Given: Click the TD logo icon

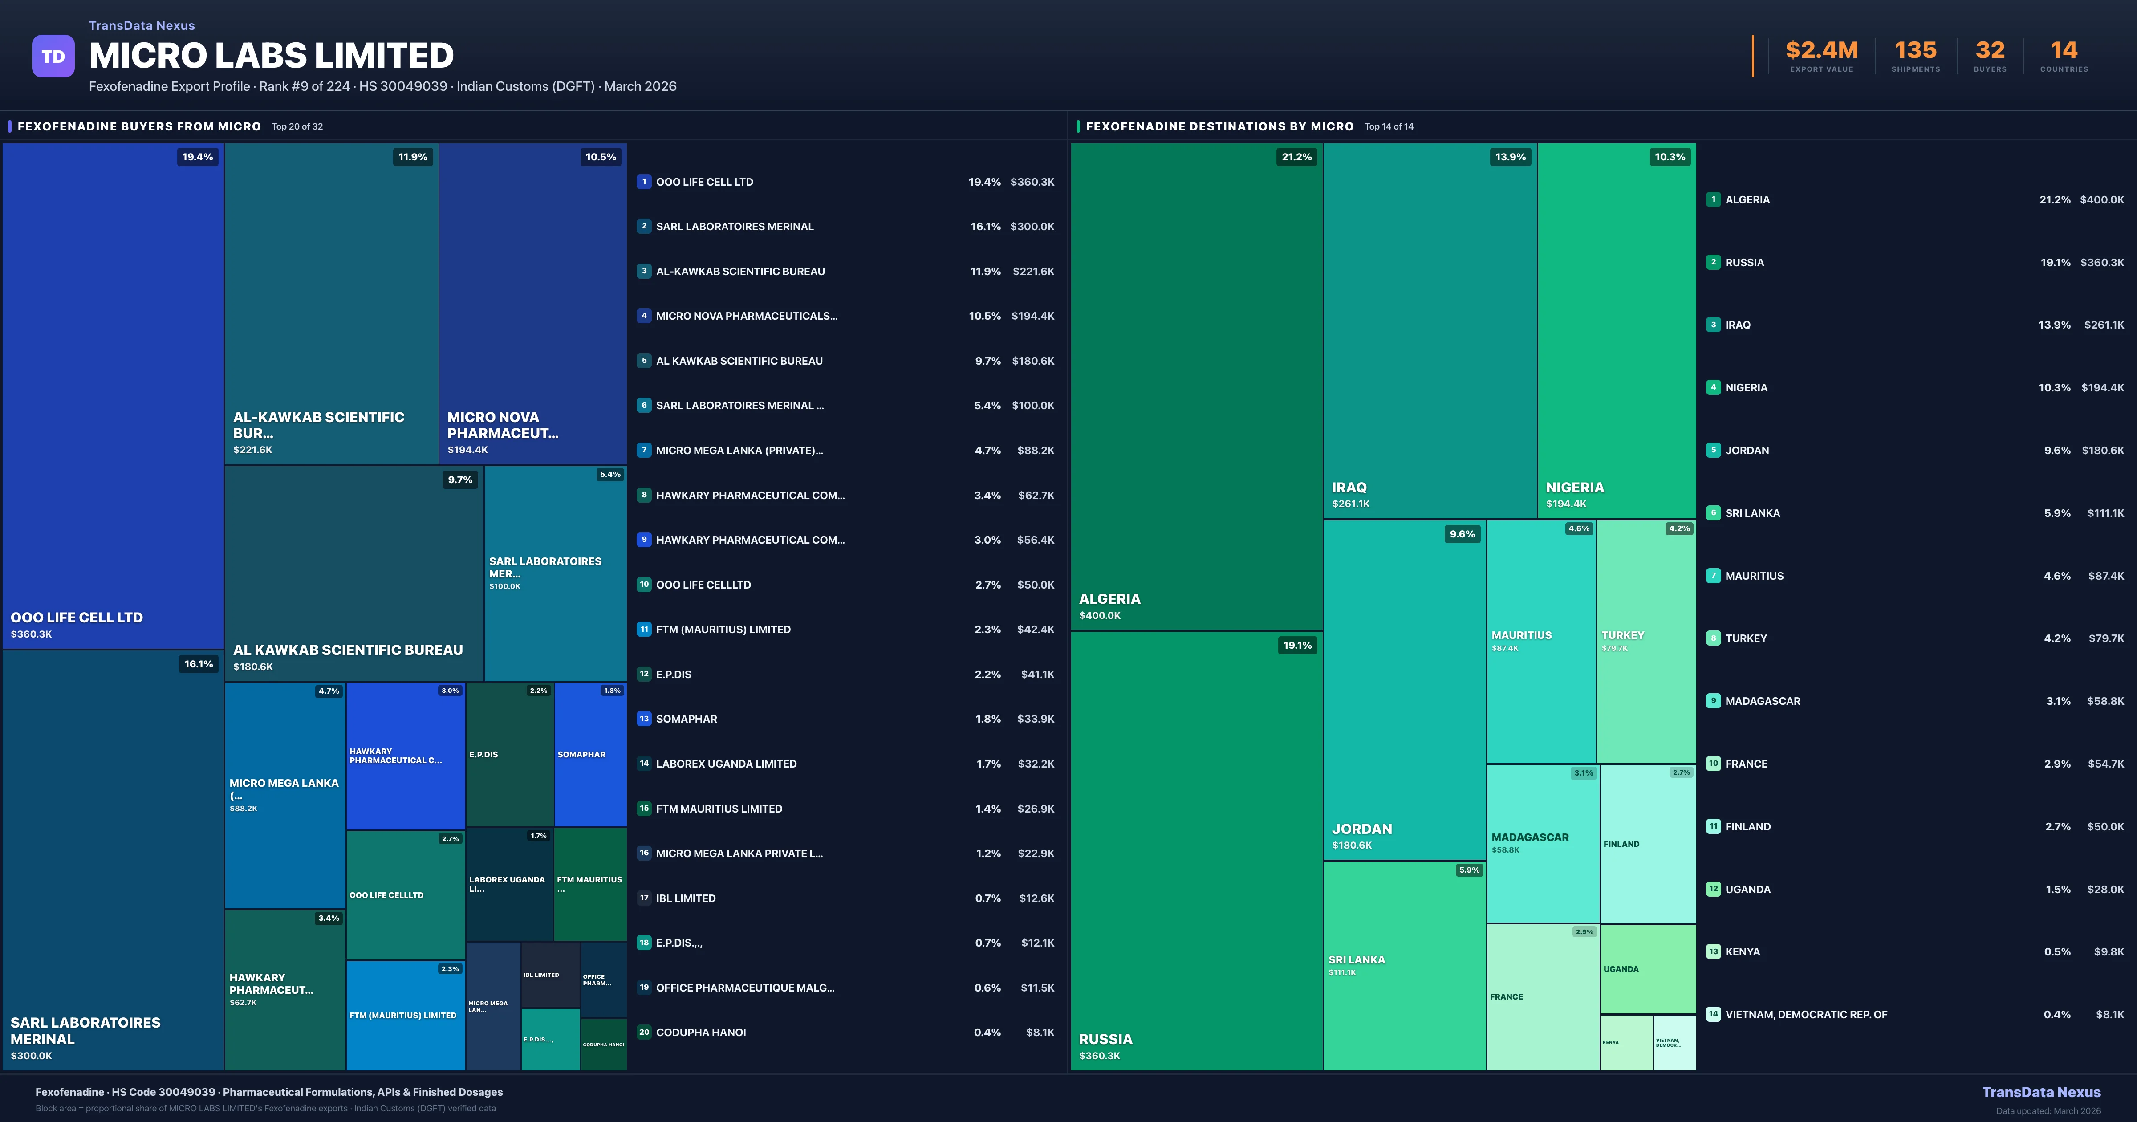Looking at the screenshot, I should tap(53, 57).
